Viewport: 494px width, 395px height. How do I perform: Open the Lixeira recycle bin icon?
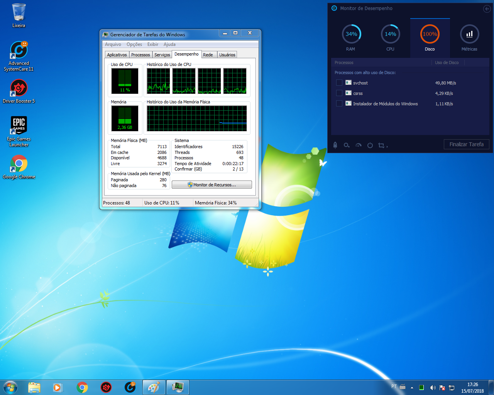[19, 16]
